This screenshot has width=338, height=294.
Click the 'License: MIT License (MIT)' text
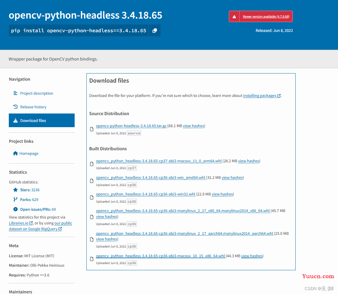pyautogui.click(x=32, y=256)
